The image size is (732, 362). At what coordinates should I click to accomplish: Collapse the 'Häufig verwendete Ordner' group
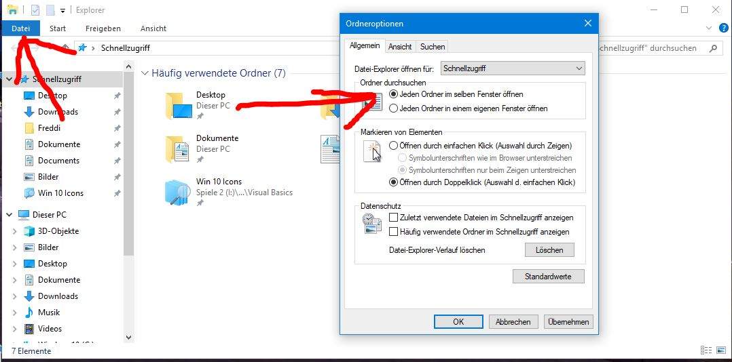coord(145,73)
